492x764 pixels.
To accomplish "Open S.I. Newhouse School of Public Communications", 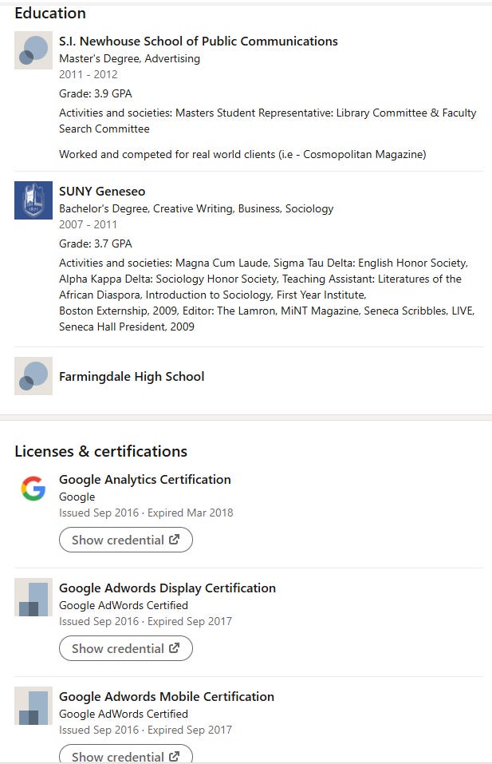I will [199, 42].
